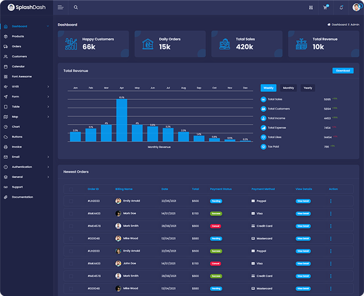Click the Total Expense chart icon
364x296 pixels.
[263, 128]
